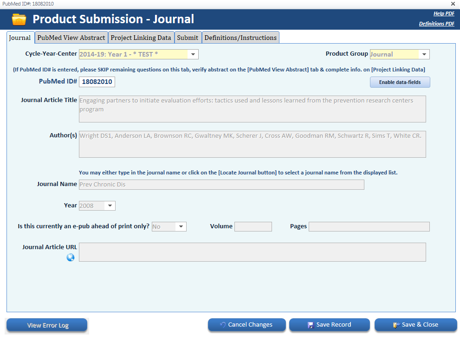Click the Save & Close button
460x341 pixels.
pyautogui.click(x=416, y=325)
